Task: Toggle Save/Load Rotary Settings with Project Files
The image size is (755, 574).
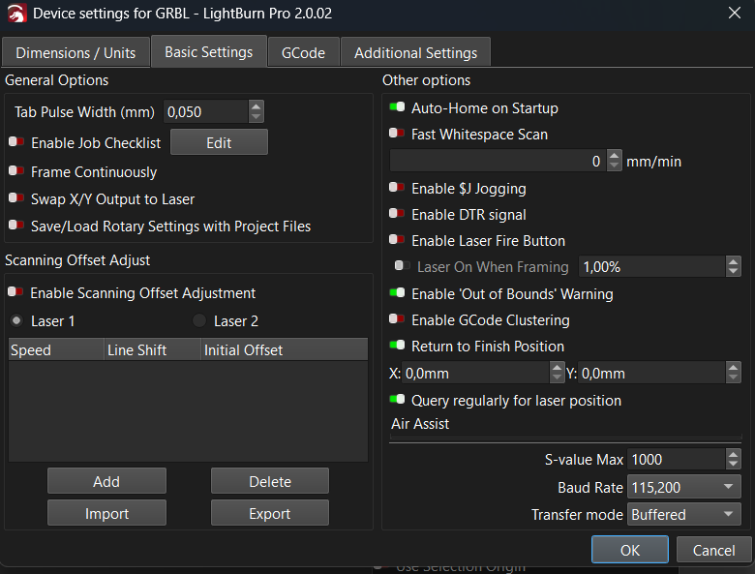Action: tap(15, 225)
